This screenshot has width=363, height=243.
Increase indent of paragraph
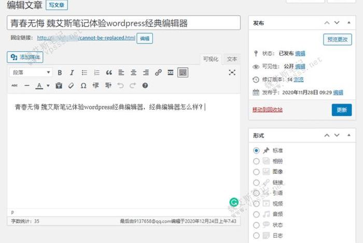click(x=108, y=86)
